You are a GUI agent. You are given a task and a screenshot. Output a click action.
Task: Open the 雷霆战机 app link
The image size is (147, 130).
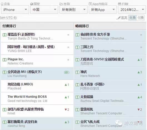[87, 109]
